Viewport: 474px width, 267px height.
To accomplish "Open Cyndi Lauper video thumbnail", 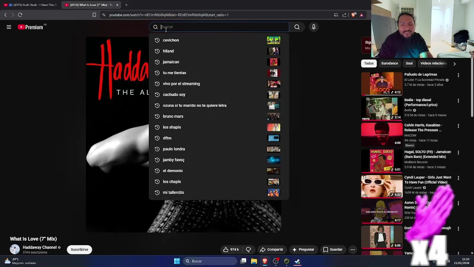I will (x=382, y=187).
